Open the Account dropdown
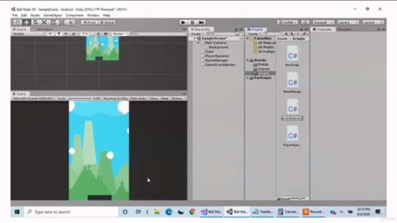Screen dimensions: 397x223 click(x=323, y=22)
